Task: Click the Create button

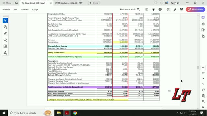Action: [94, 3]
